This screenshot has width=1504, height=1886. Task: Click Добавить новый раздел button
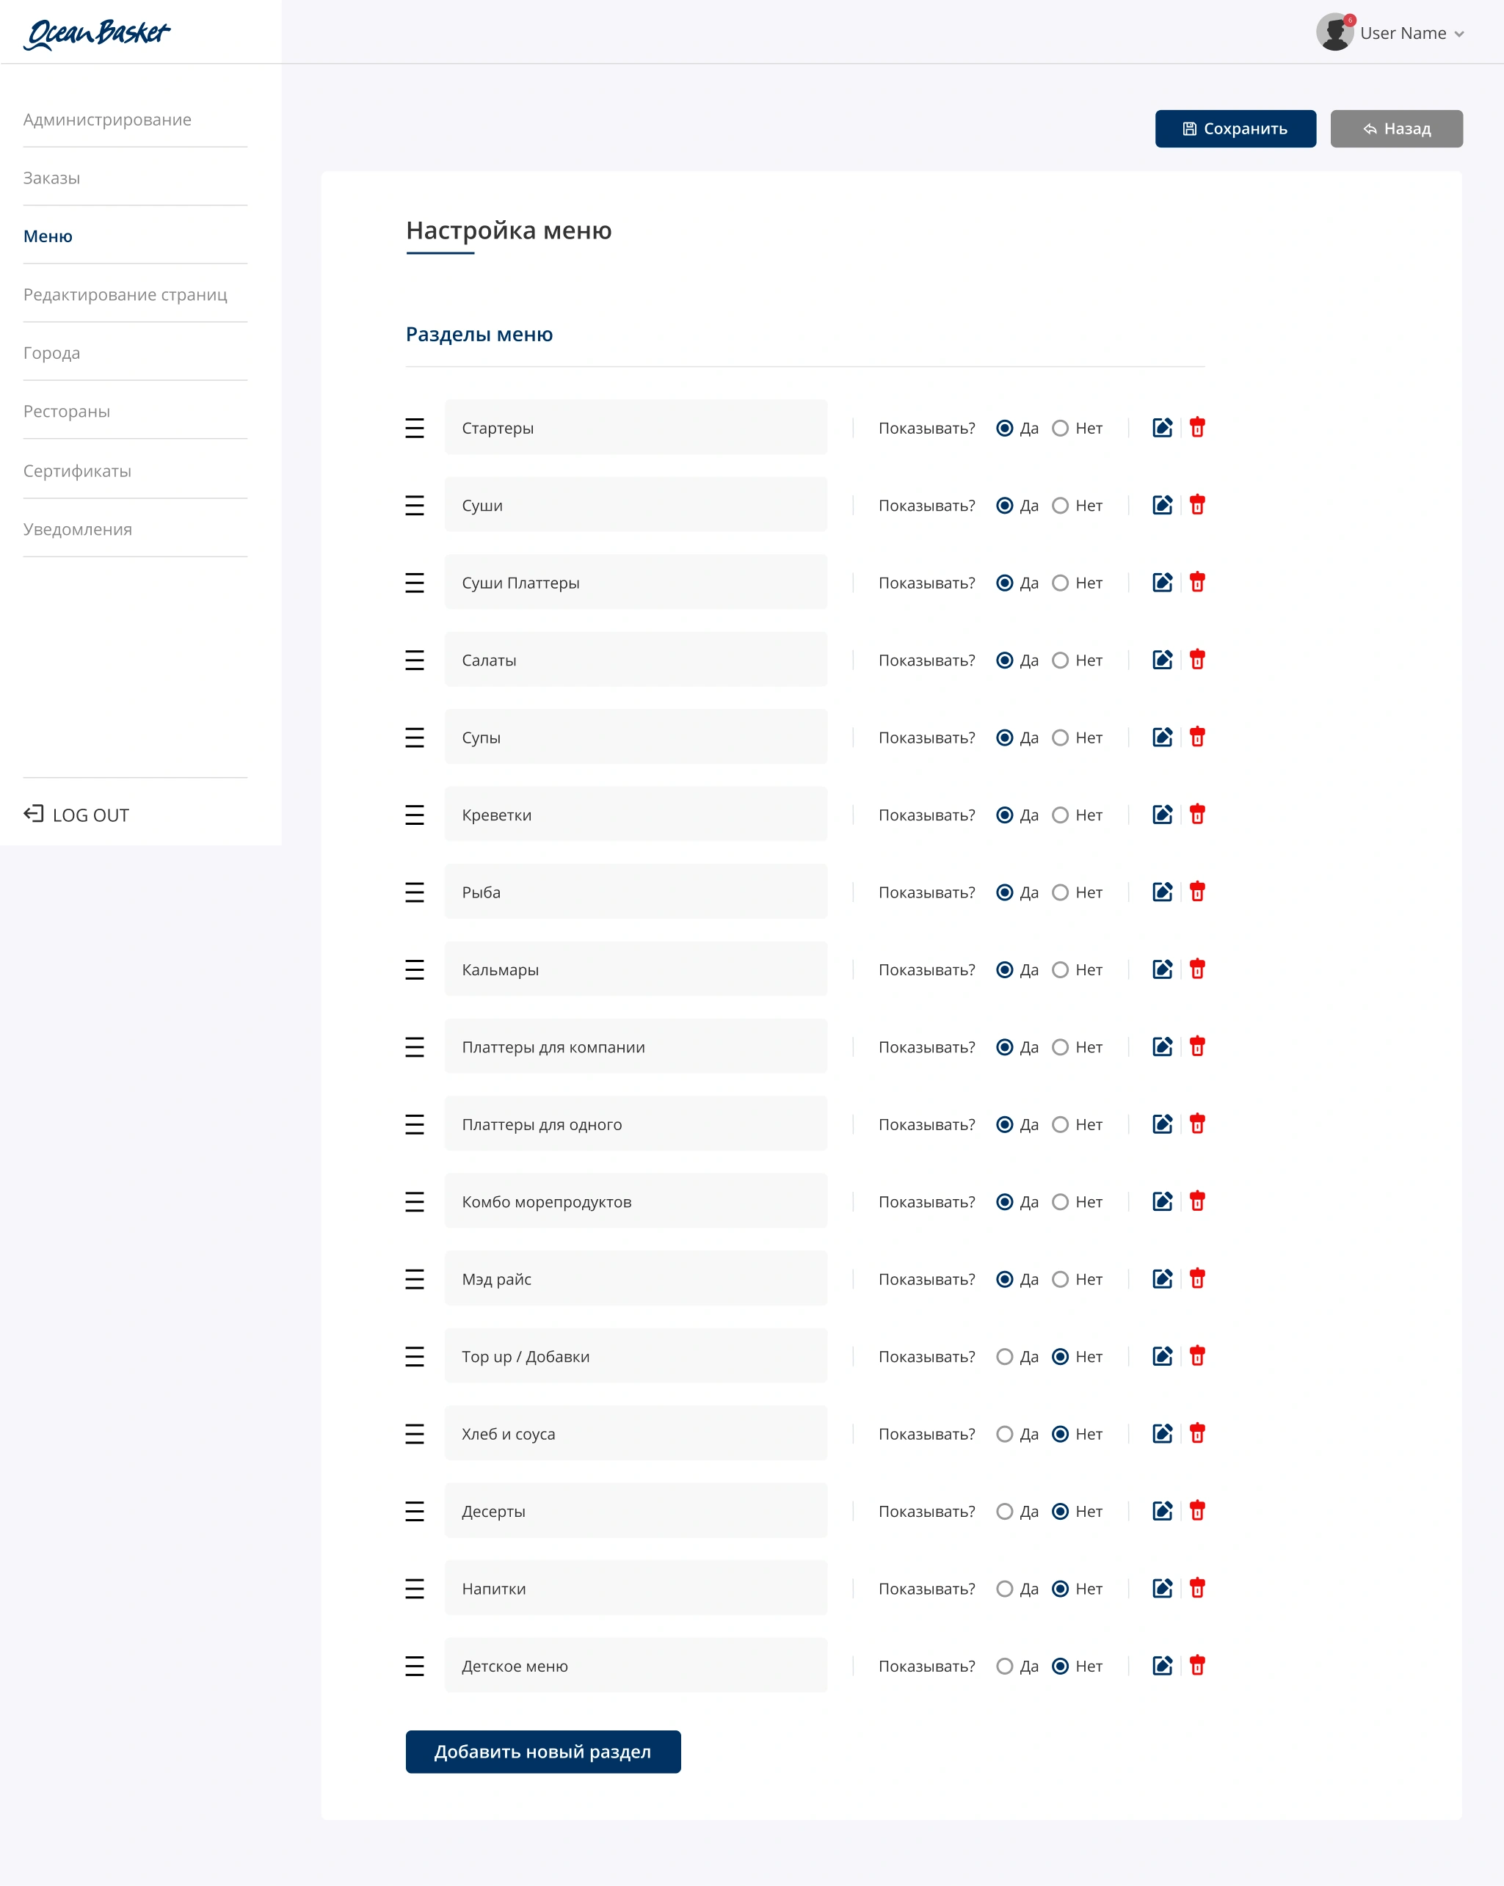542,1752
